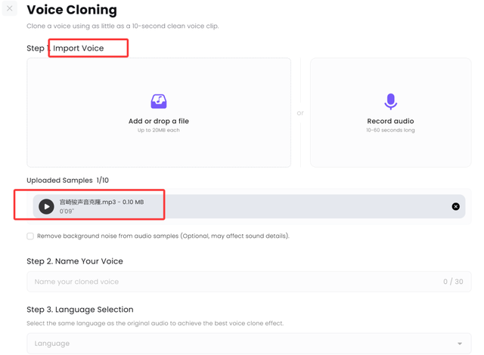Close the Voice Cloning dialog
Screen dimensions: 484x355
tap(10, 9)
